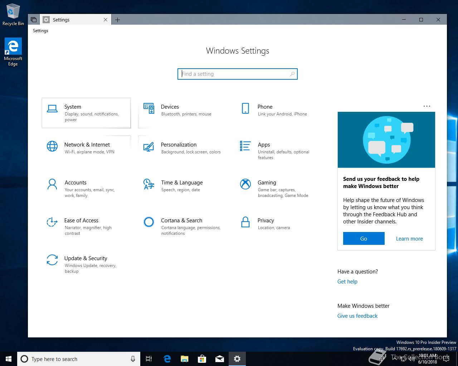Click 'Background, lock screen, colors' description

tap(191, 152)
